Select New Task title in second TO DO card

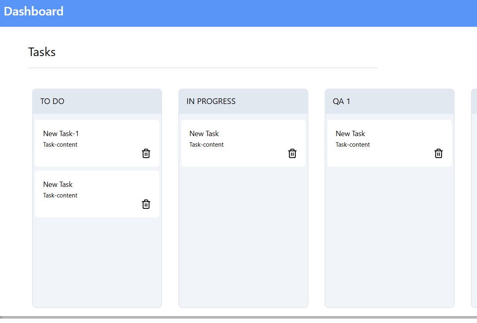[58, 184]
